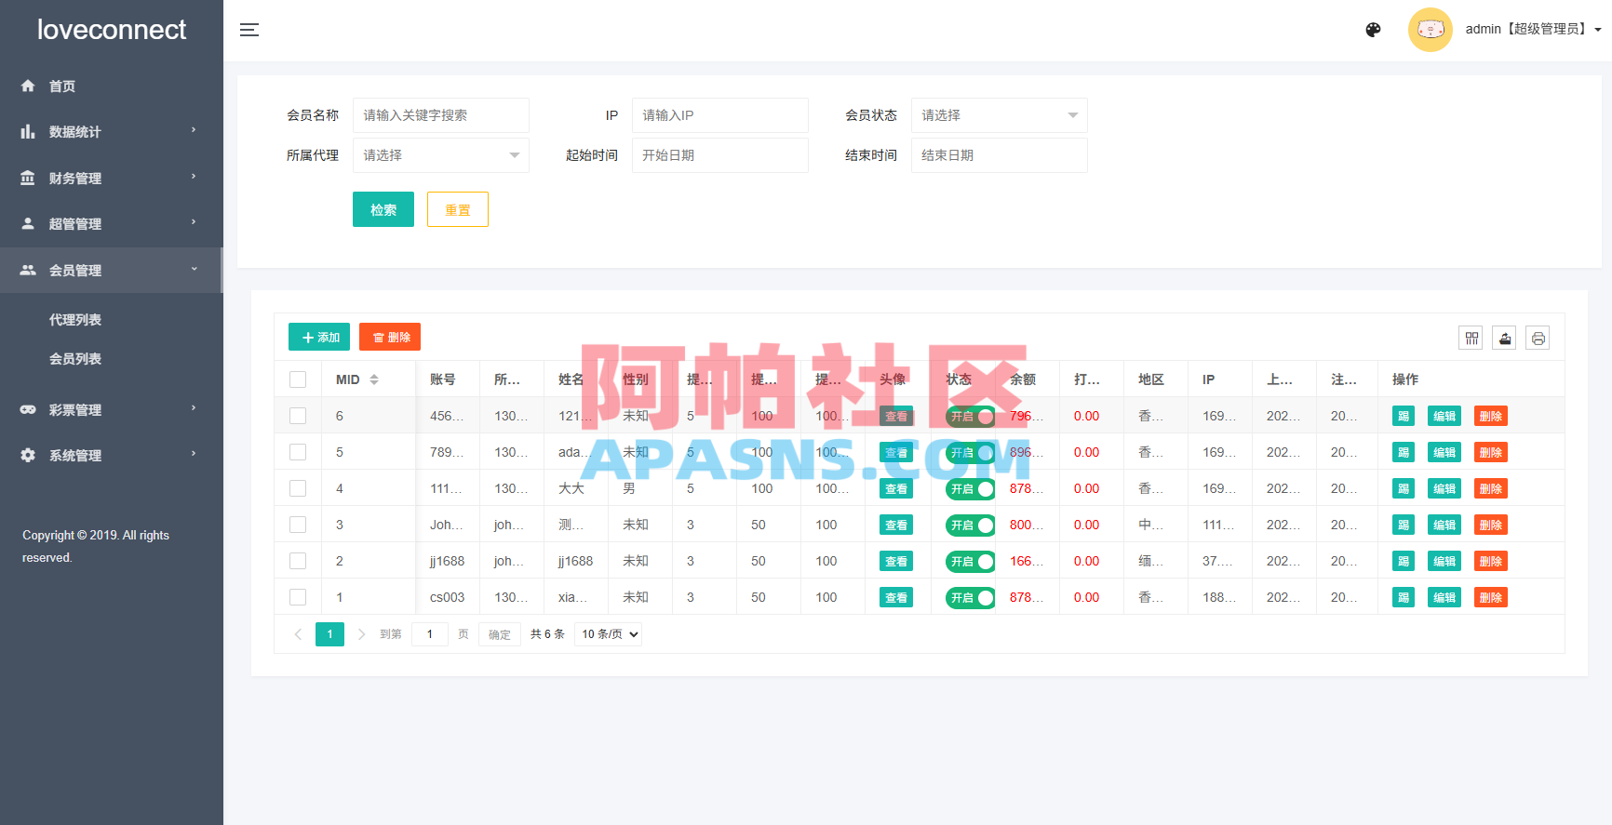Open the theme palette icon
Screen dimensions: 1612x825
1373,30
